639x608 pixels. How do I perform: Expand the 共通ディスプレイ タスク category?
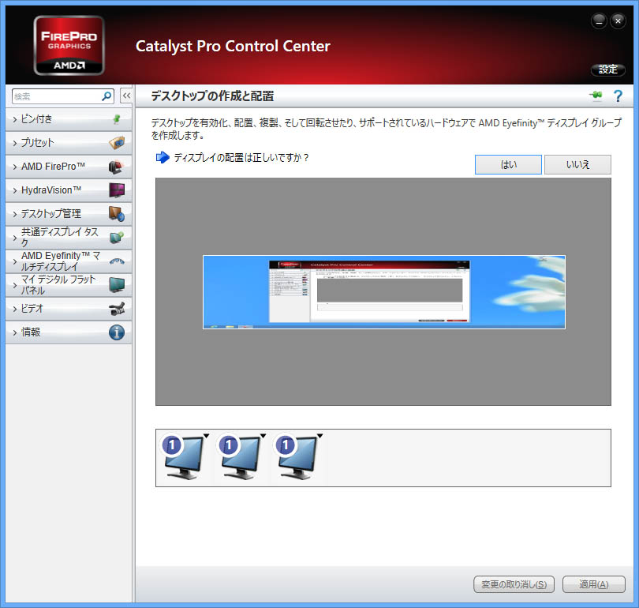click(x=15, y=238)
